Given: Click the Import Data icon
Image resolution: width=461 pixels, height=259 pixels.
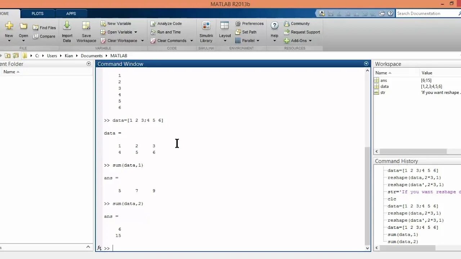Looking at the screenshot, I should 67,26.
